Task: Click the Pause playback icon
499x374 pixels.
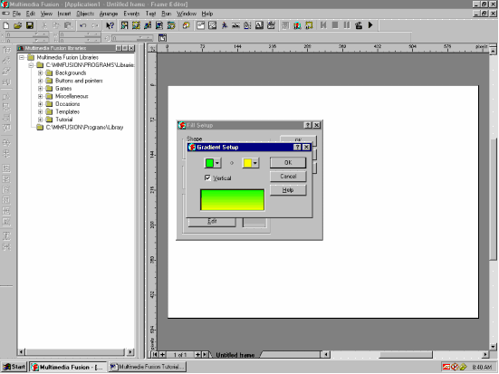Action: click(347, 25)
